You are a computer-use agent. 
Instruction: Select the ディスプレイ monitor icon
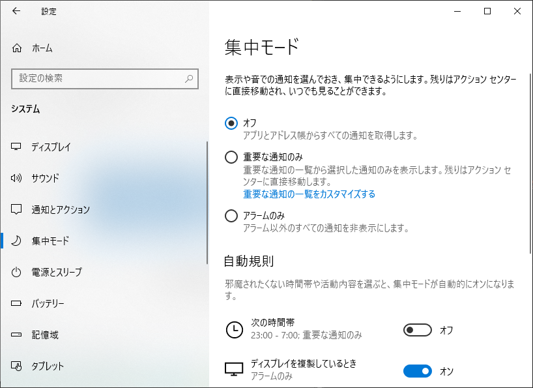click(x=16, y=147)
